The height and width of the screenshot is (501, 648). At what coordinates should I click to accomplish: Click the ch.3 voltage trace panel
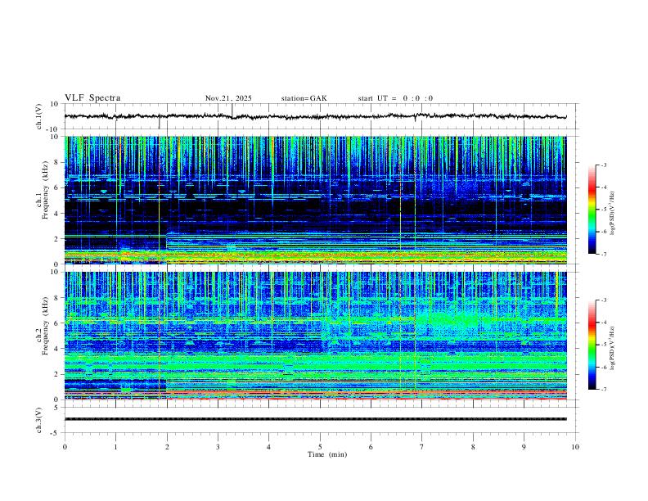(x=321, y=420)
